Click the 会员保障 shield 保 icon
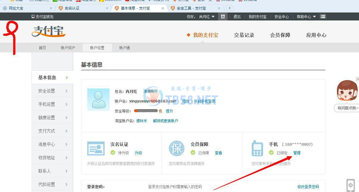Viewport: 359px width, 192px height. tap(177, 148)
